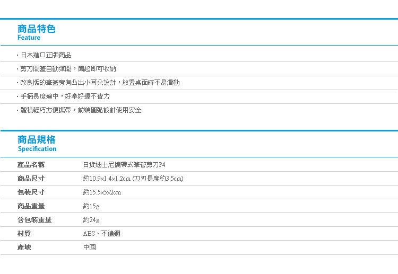Click the Specification subtitle
Screen dimensions: 398x274
coord(37,149)
